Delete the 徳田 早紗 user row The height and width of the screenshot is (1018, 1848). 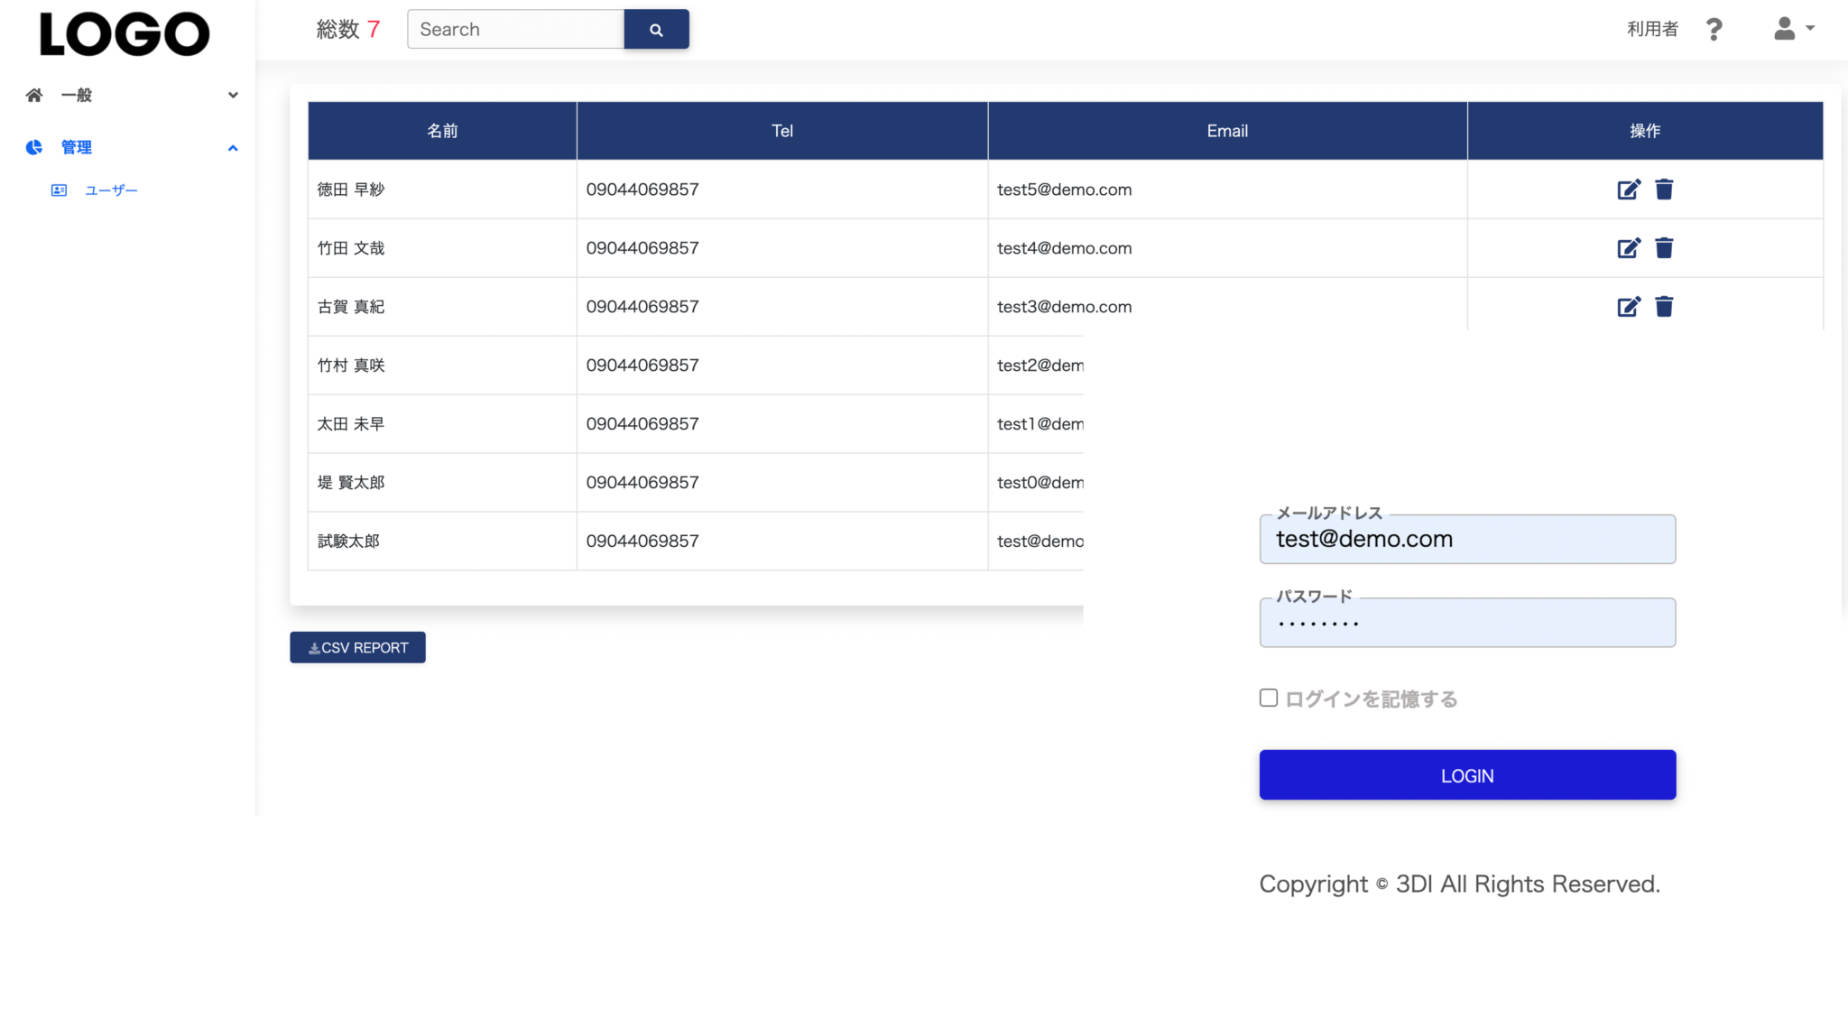[x=1664, y=190]
